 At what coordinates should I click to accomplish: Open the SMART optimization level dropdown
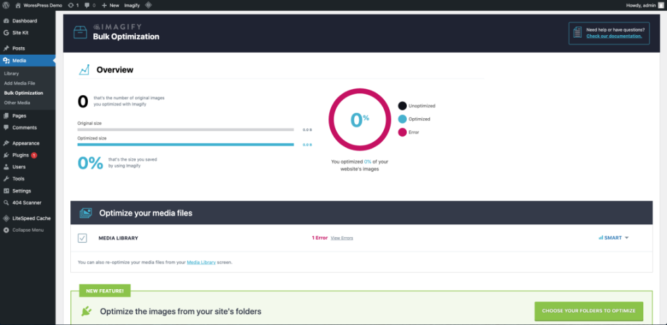614,239
